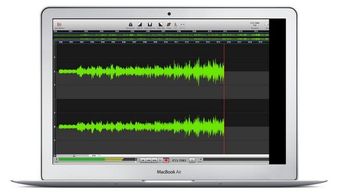This screenshot has height=193, width=338.
Task: Click the input level meter bar
Action: click(97, 159)
